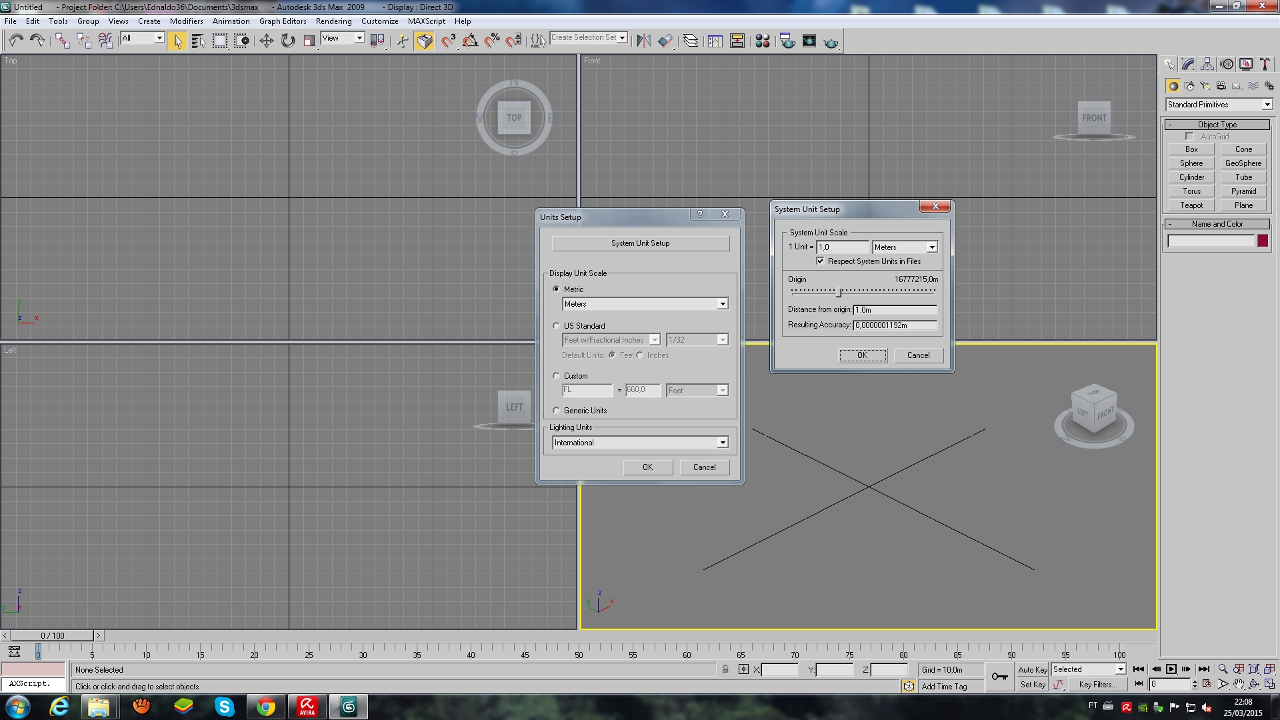Click OK in System Unit Setup dialog
The width and height of the screenshot is (1280, 720).
coord(861,355)
